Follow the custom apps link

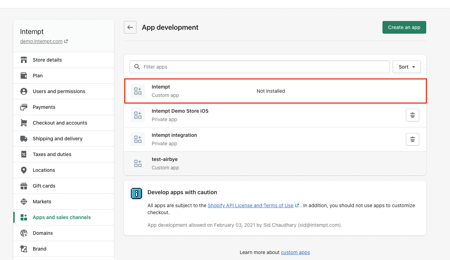click(x=295, y=252)
